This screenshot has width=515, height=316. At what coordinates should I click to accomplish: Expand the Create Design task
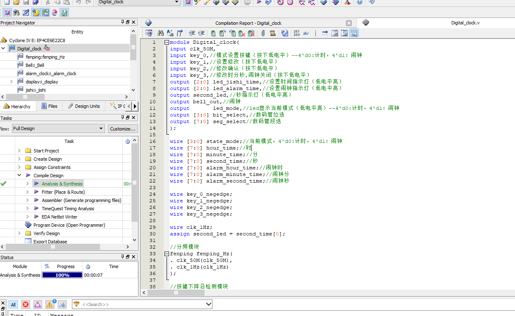(x=19, y=159)
